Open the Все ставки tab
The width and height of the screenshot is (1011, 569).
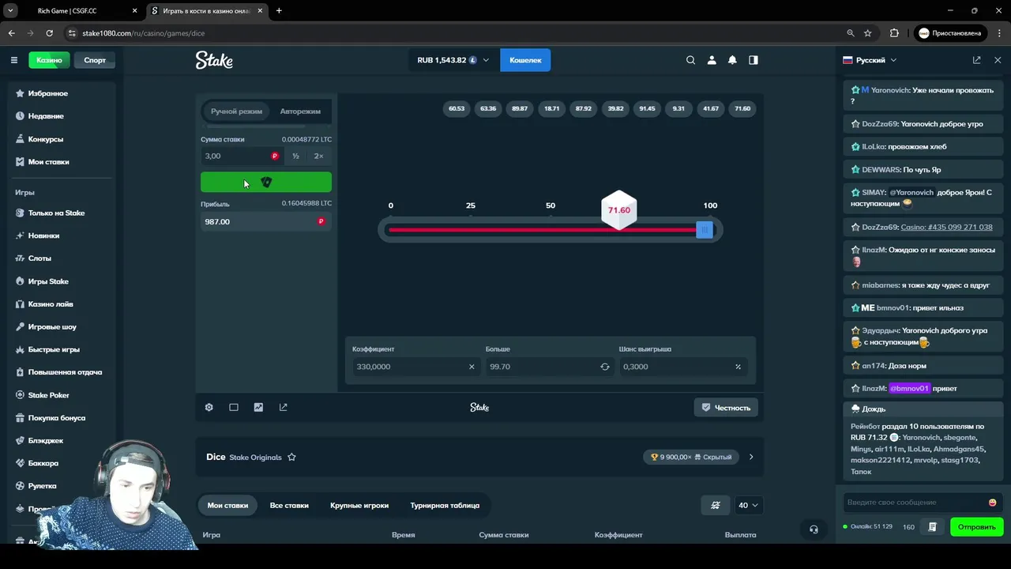click(289, 505)
